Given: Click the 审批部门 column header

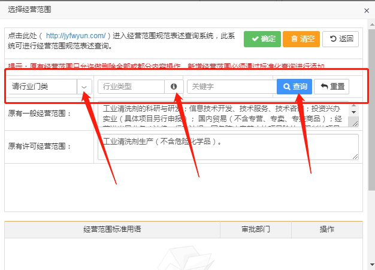Looking at the screenshot, I should point(256,229).
